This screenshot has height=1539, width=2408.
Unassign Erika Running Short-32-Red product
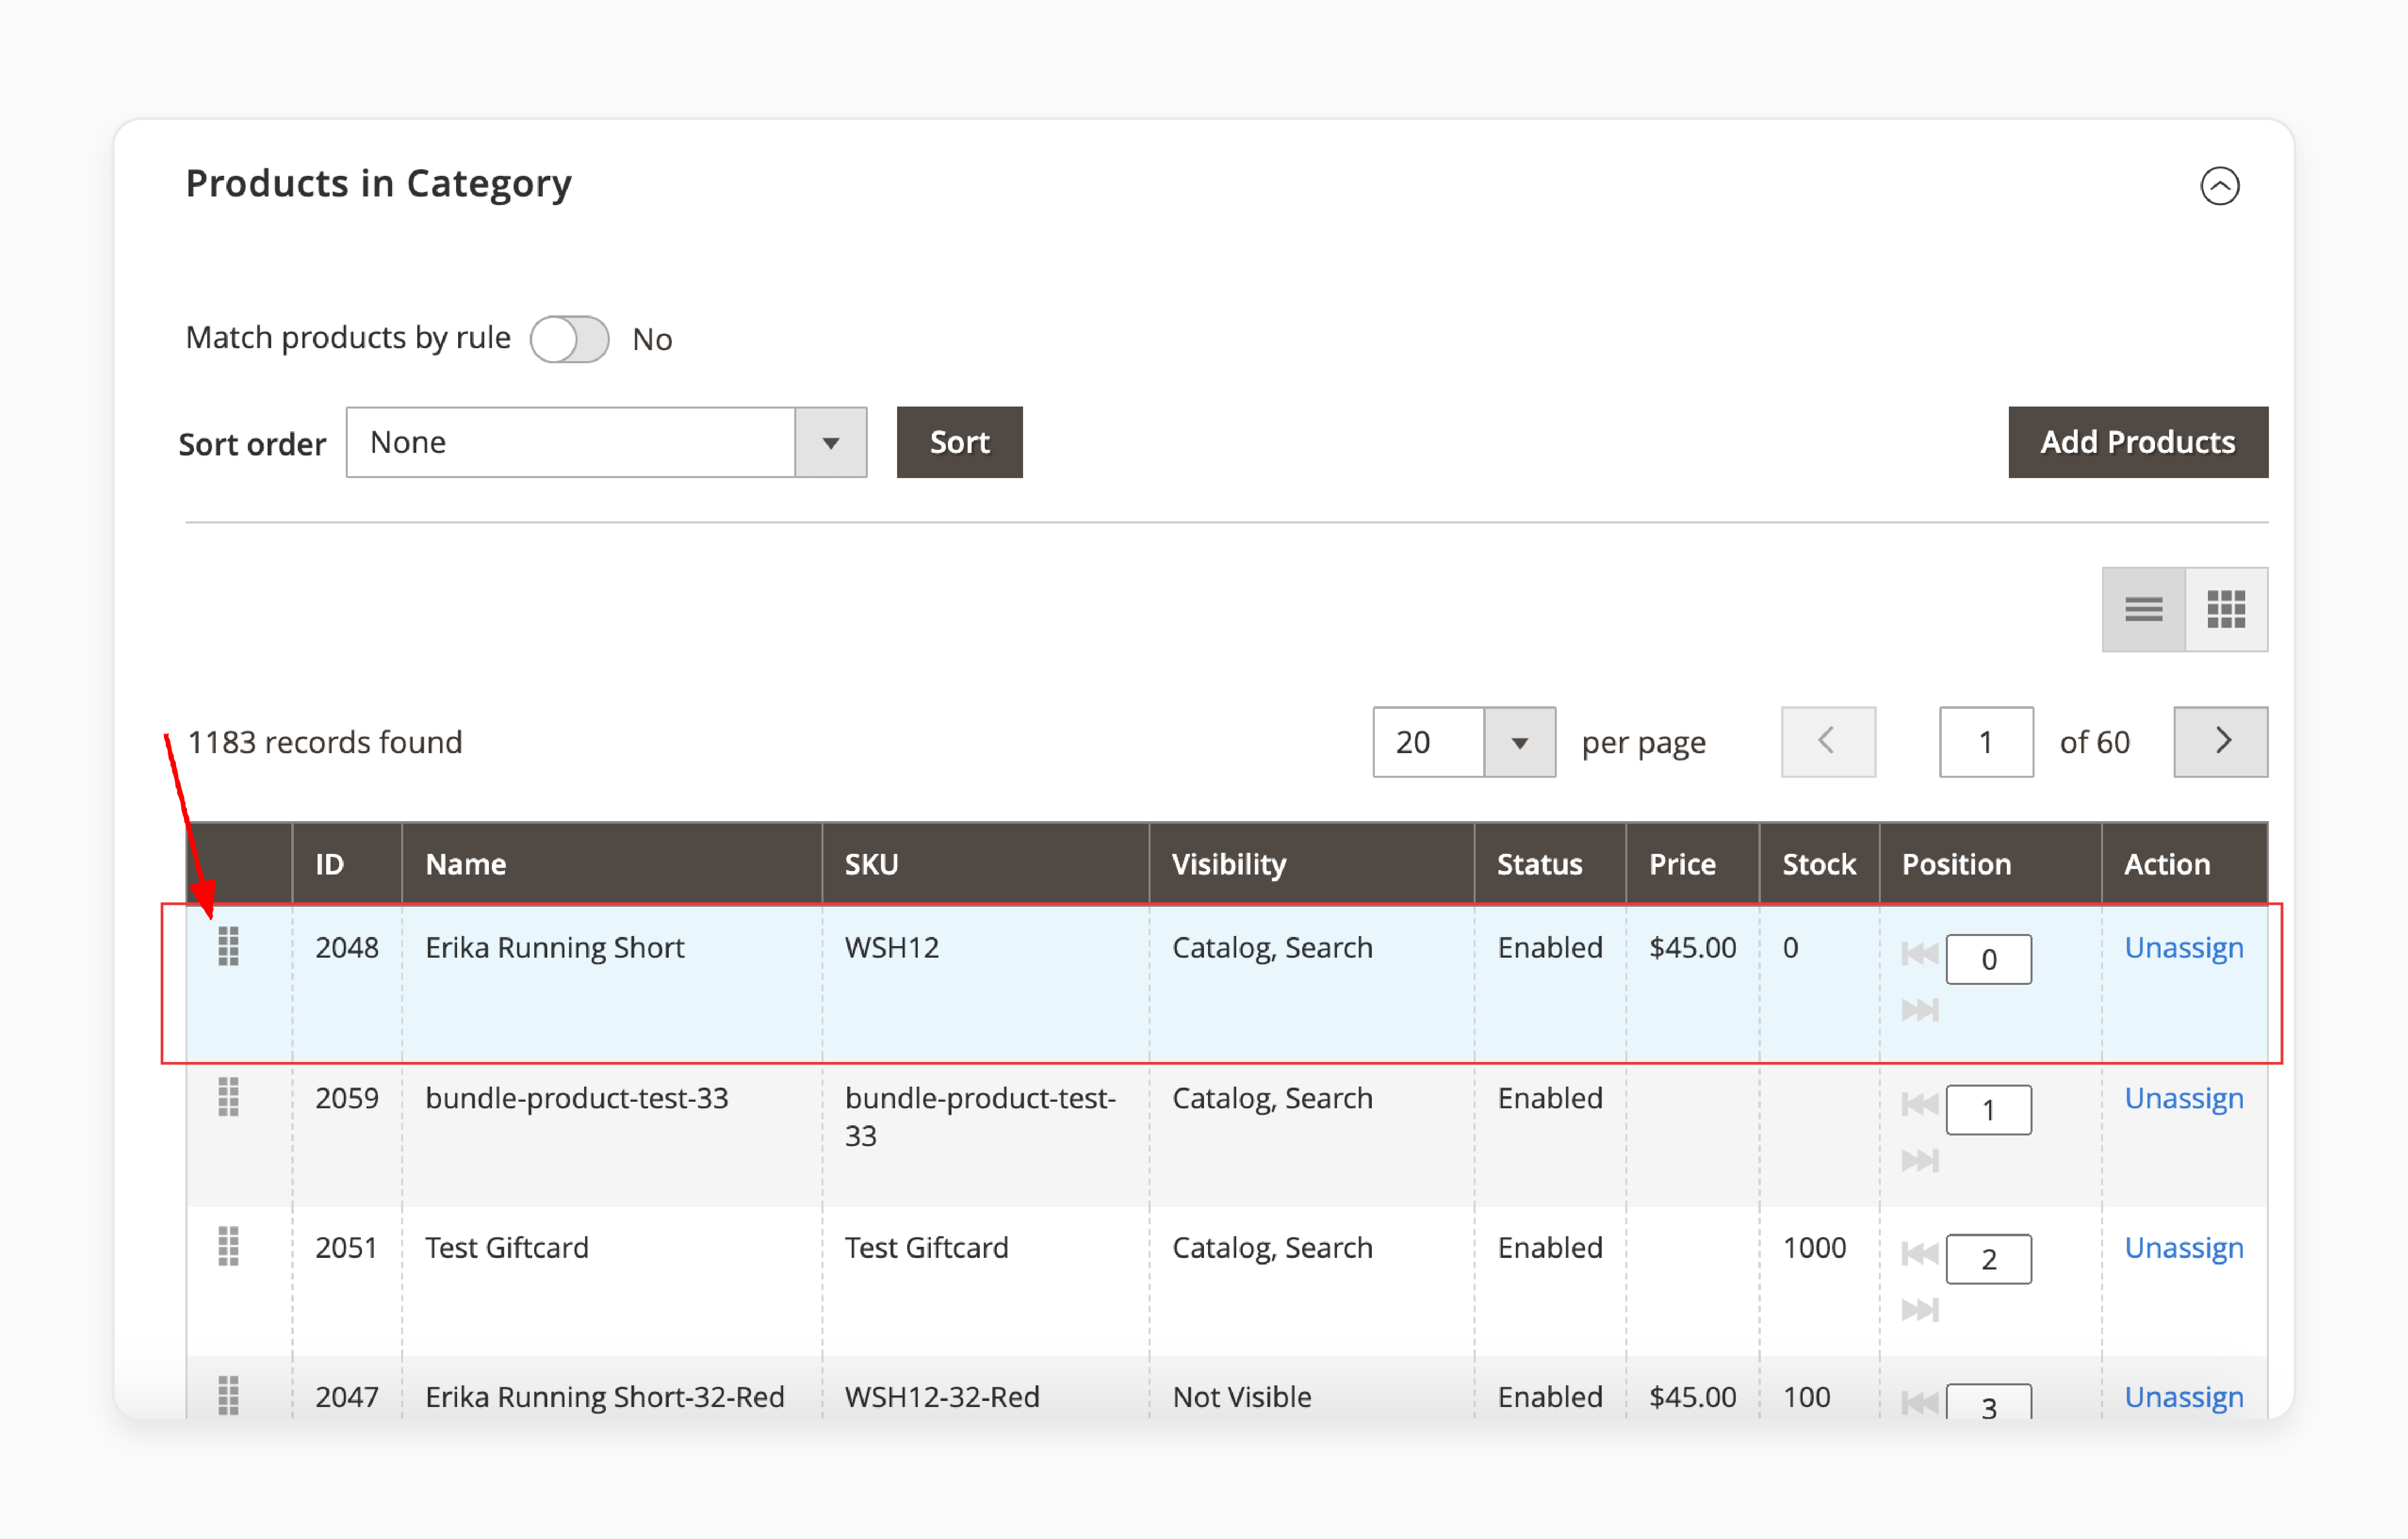(2183, 1397)
